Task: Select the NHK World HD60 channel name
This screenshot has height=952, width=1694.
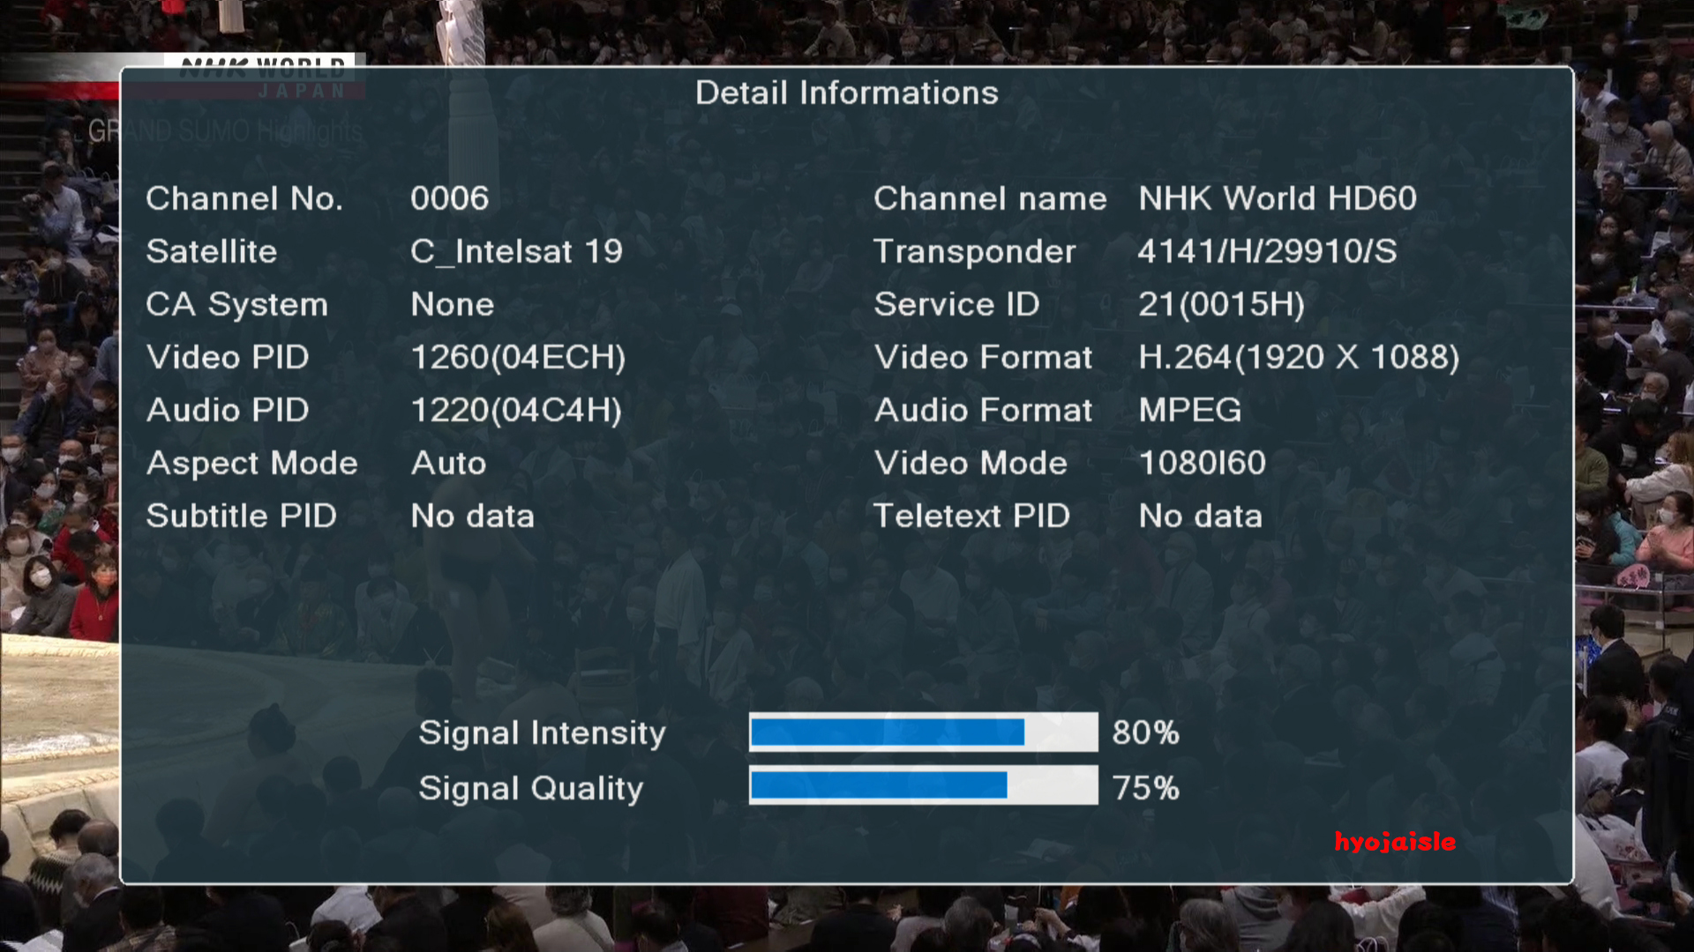Action: point(1277,198)
